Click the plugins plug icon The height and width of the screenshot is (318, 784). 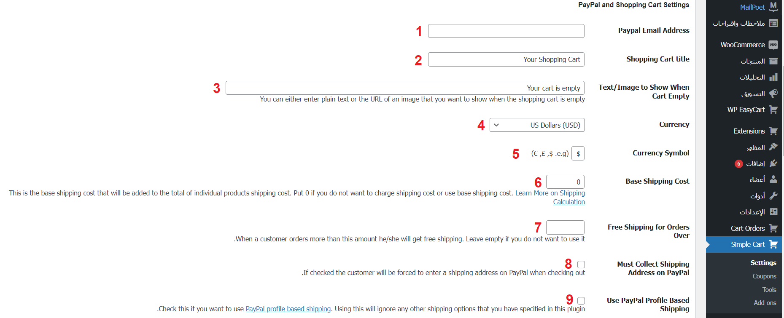(x=773, y=163)
